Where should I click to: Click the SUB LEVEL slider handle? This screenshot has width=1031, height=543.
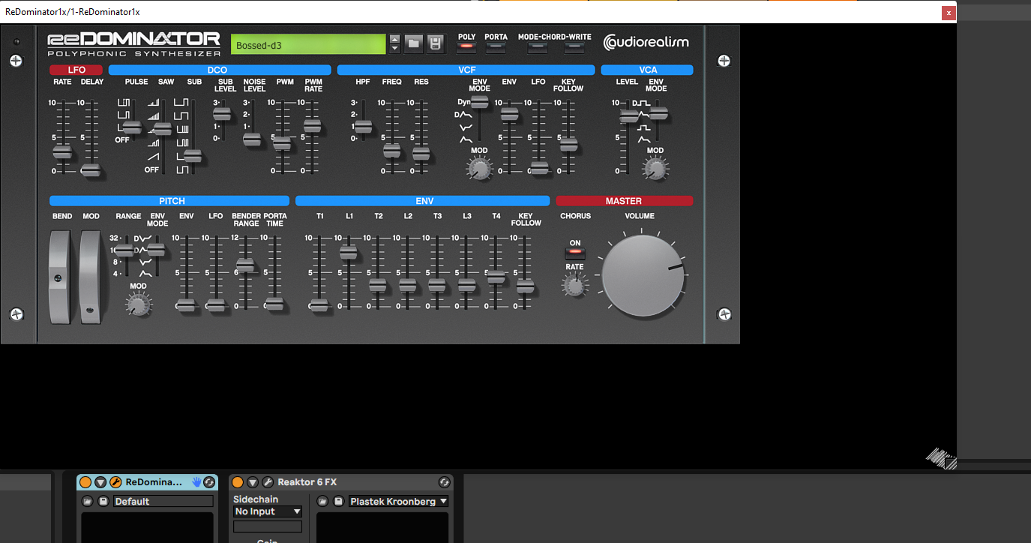(222, 114)
